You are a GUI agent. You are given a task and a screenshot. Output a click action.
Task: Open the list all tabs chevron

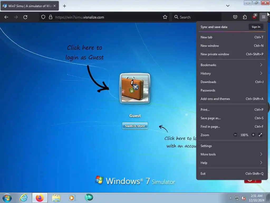228,6
